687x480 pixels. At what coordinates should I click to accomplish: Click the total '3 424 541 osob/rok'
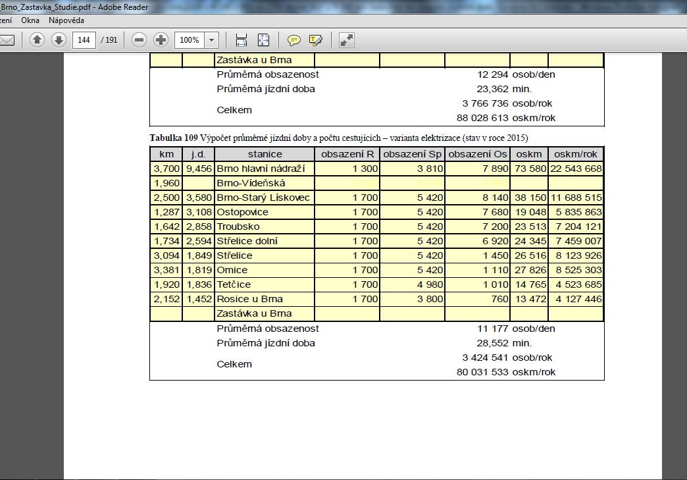click(x=507, y=358)
